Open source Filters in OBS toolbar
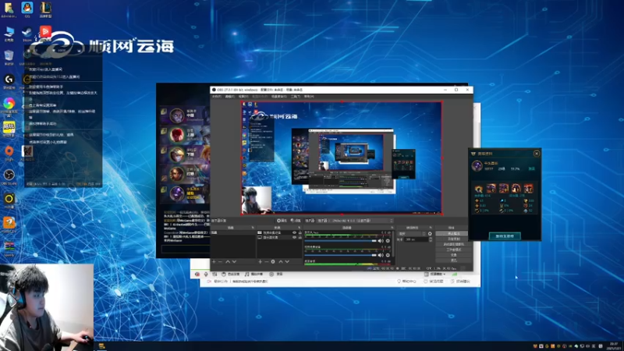Image resolution: width=624 pixels, height=351 pixels. pyautogui.click(x=296, y=221)
